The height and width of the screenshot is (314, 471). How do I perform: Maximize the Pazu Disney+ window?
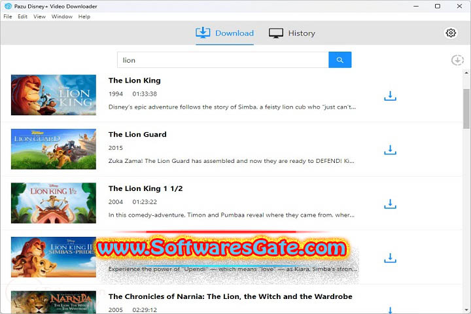(x=438, y=6)
